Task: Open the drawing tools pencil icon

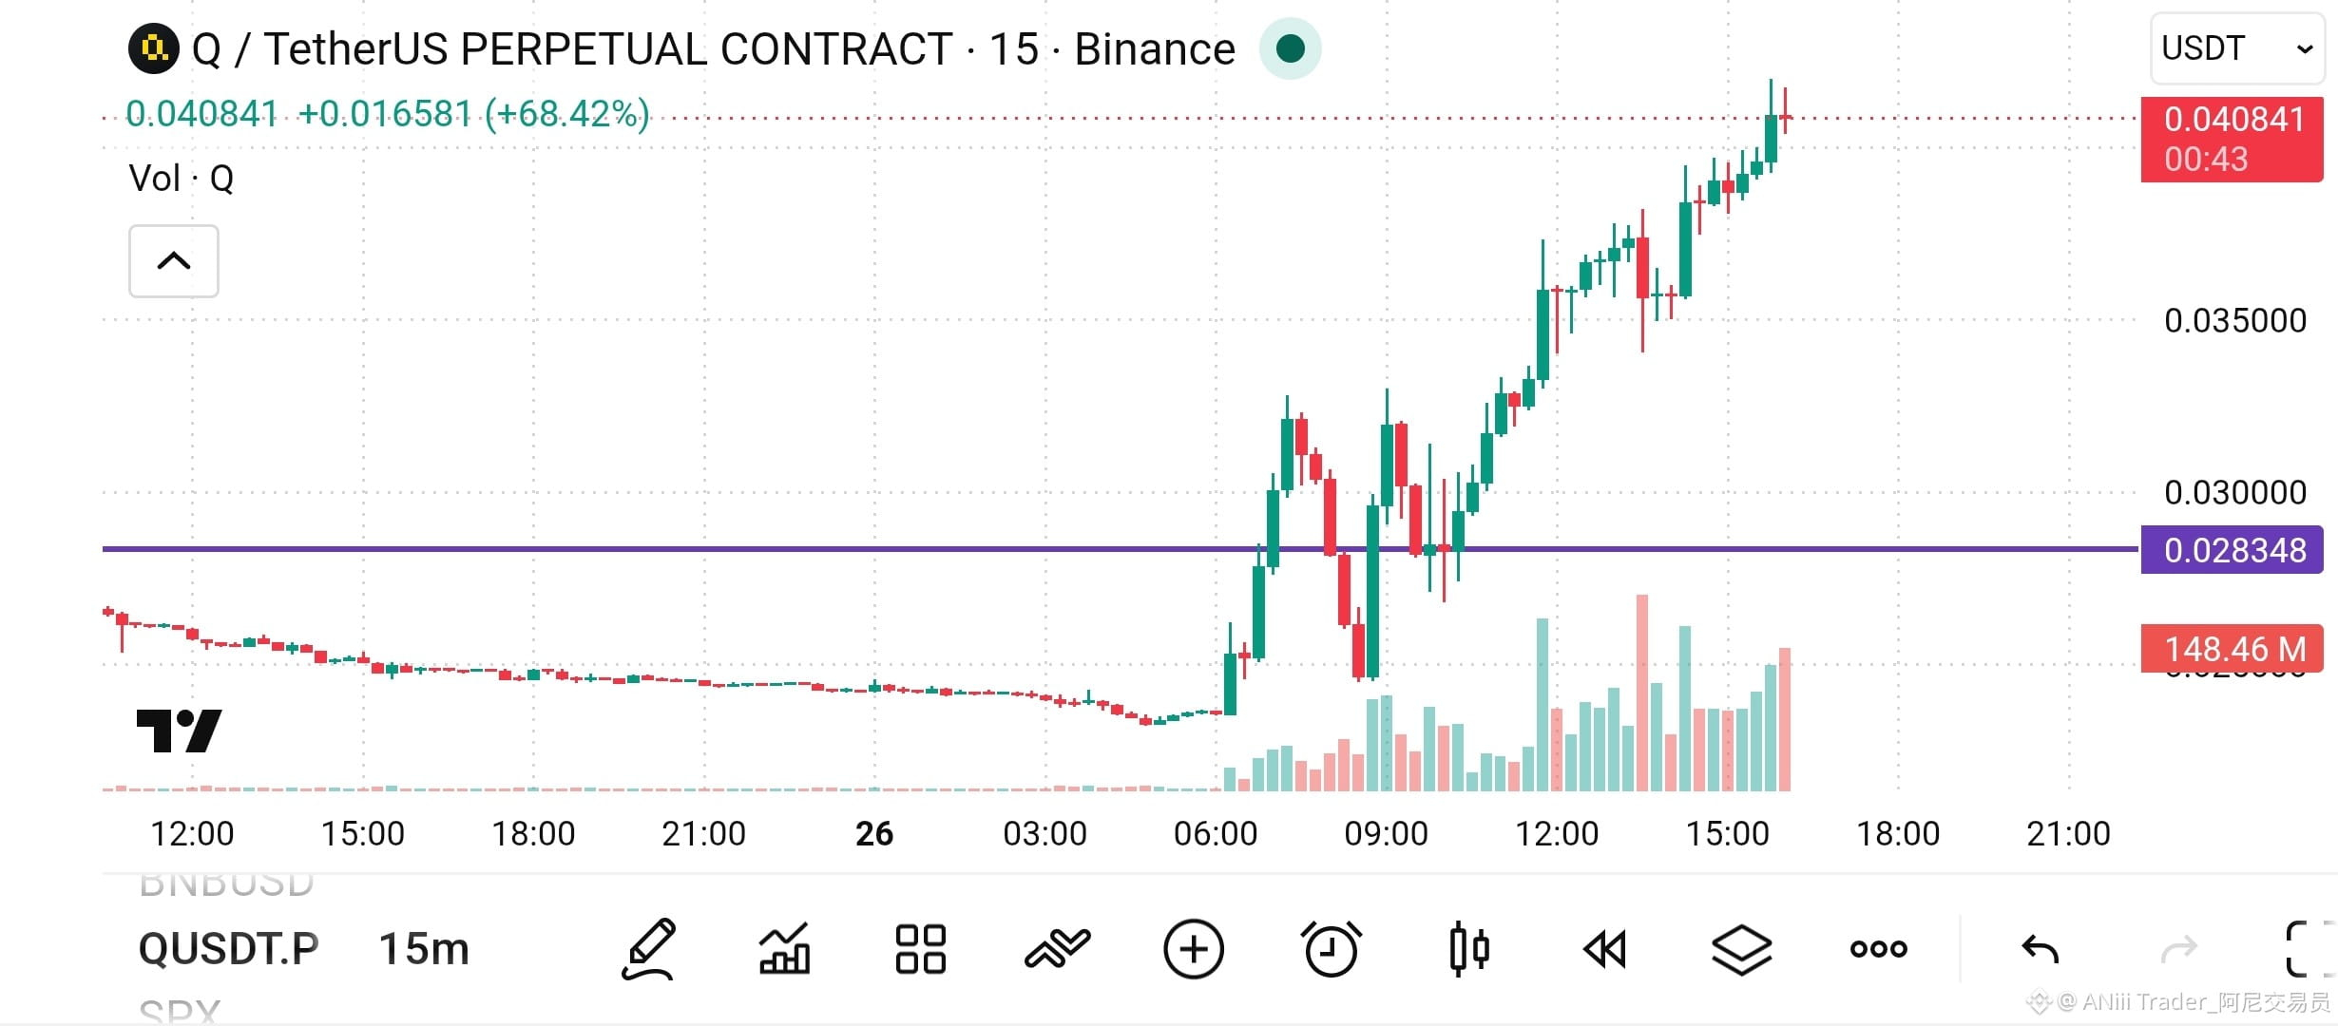Action: click(x=650, y=948)
